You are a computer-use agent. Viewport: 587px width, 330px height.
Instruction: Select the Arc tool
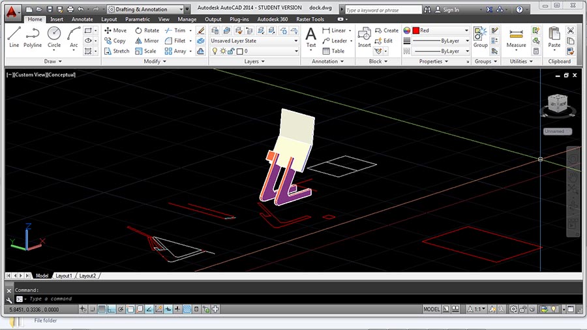click(x=74, y=37)
